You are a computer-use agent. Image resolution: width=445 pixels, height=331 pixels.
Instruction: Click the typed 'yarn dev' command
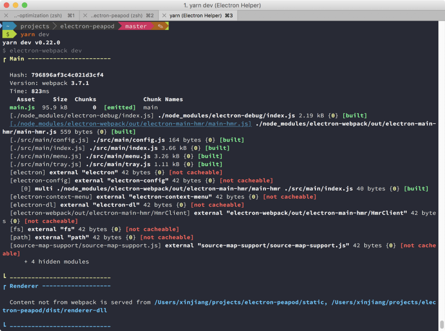pyautogui.click(x=34, y=34)
